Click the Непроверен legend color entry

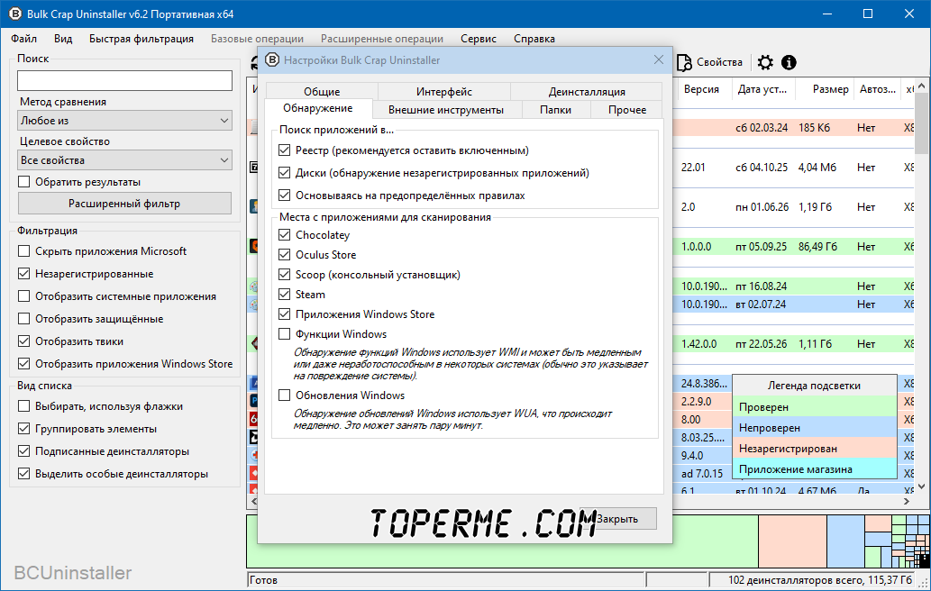(x=814, y=428)
